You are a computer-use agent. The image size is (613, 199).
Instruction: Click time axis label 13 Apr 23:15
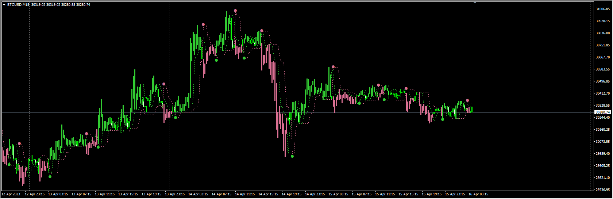[175, 194]
